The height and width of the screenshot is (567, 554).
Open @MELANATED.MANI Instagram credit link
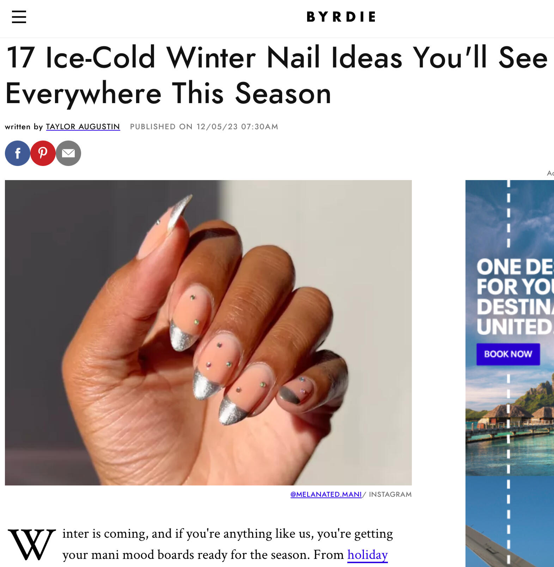click(326, 494)
